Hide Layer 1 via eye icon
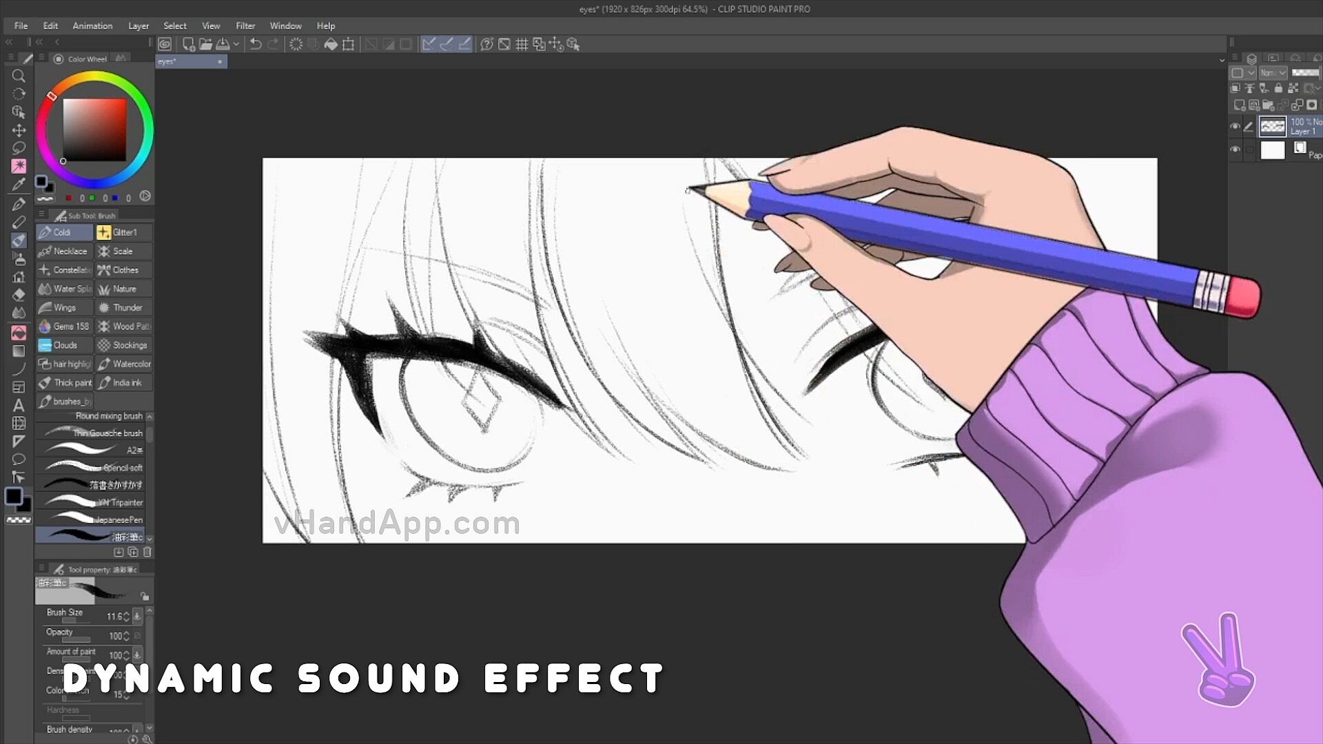1323x744 pixels. 1235,126
